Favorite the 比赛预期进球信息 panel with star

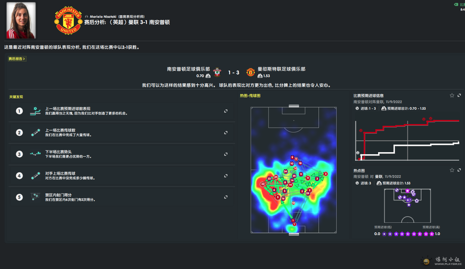pyautogui.click(x=452, y=96)
